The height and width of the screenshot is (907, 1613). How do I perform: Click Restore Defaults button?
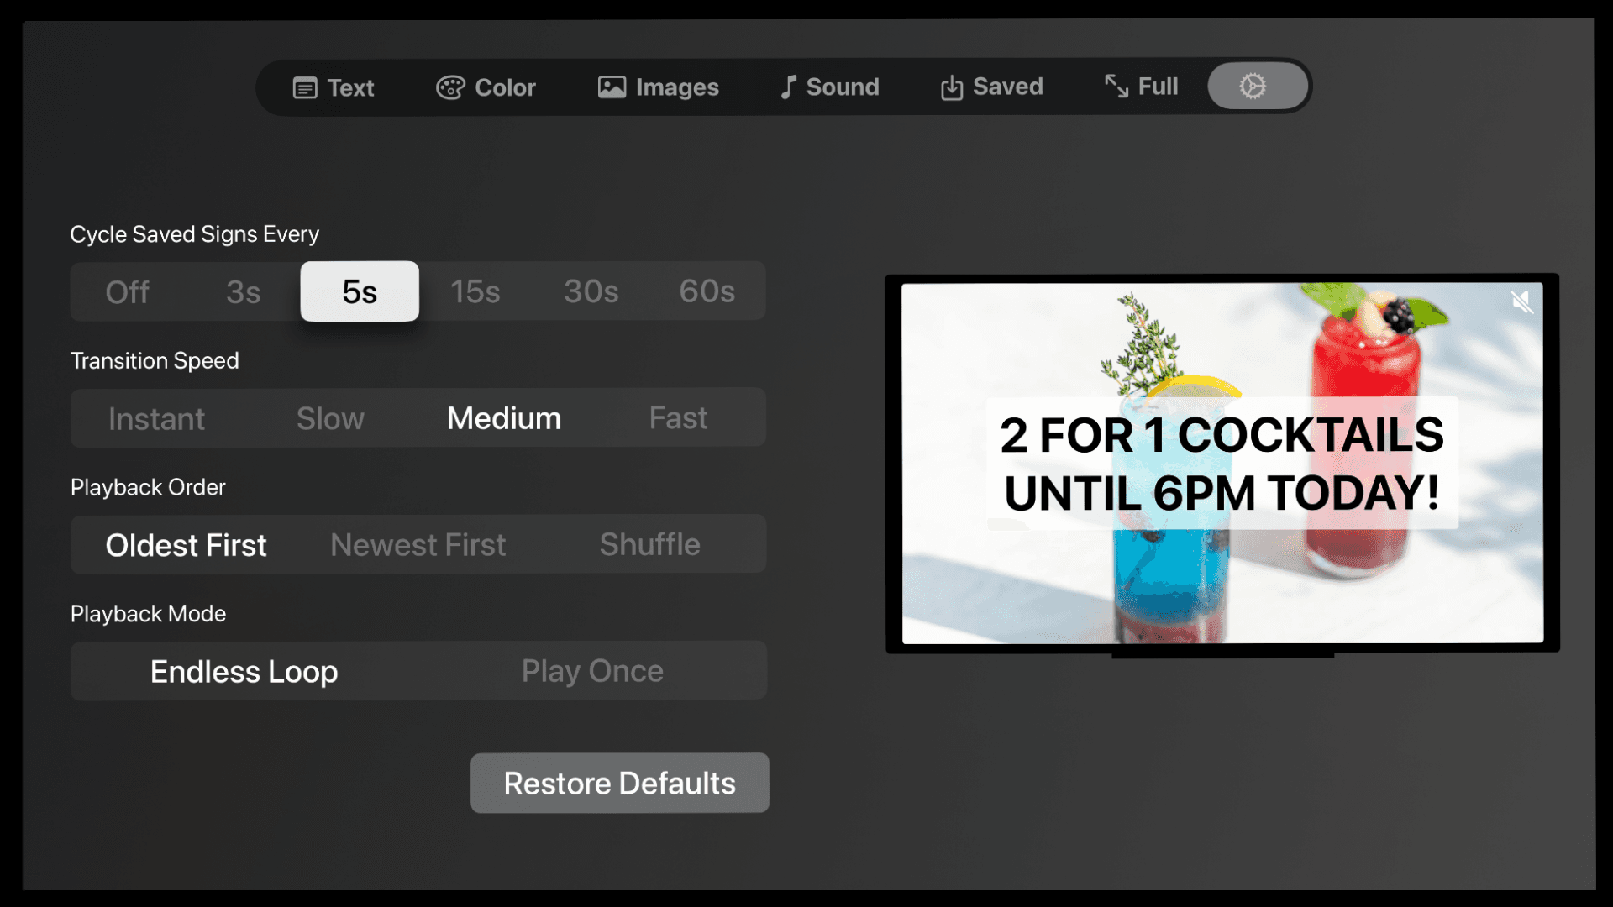619,783
